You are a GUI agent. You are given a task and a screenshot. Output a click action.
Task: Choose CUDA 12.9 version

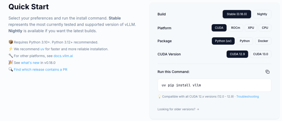point(237,54)
